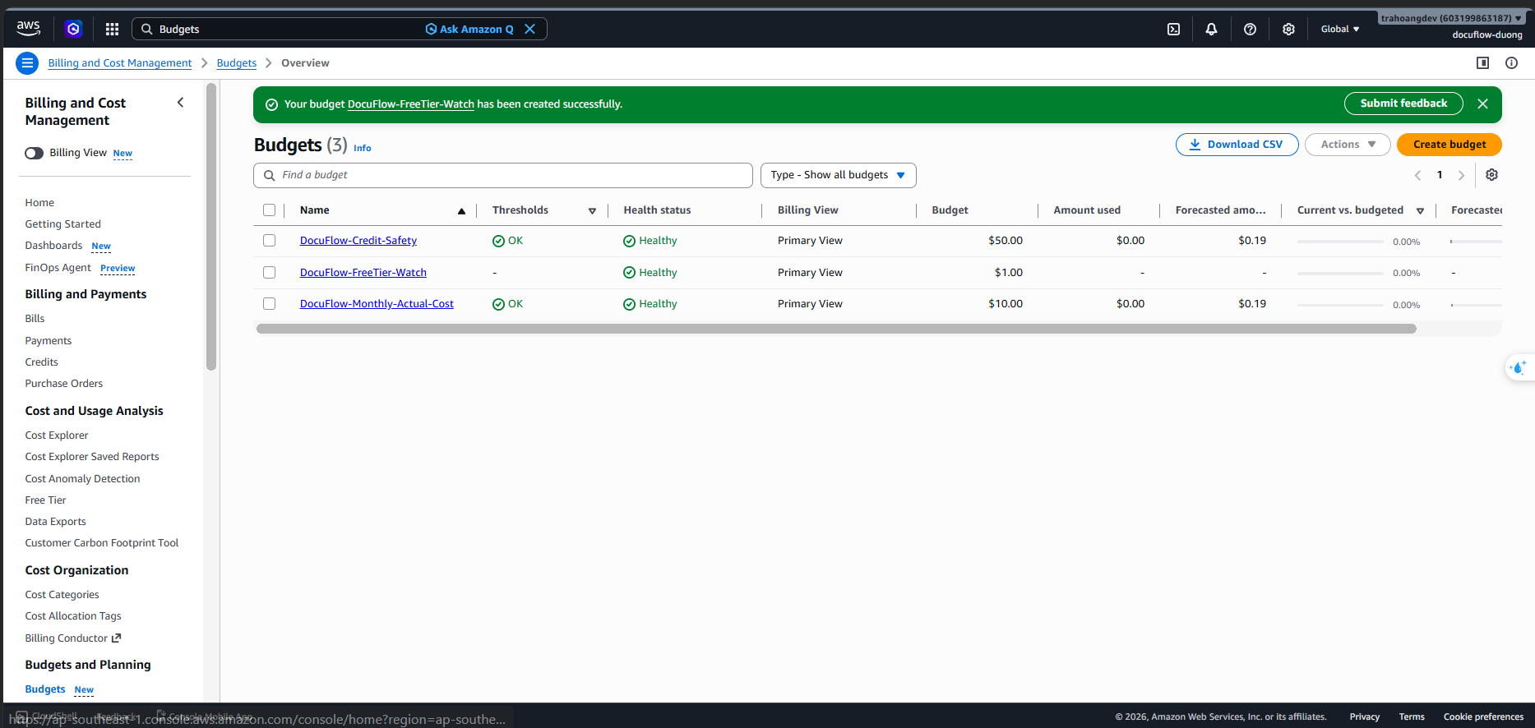1535x728 pixels.
Task: Download budgets as CSV
Action: pos(1237,145)
